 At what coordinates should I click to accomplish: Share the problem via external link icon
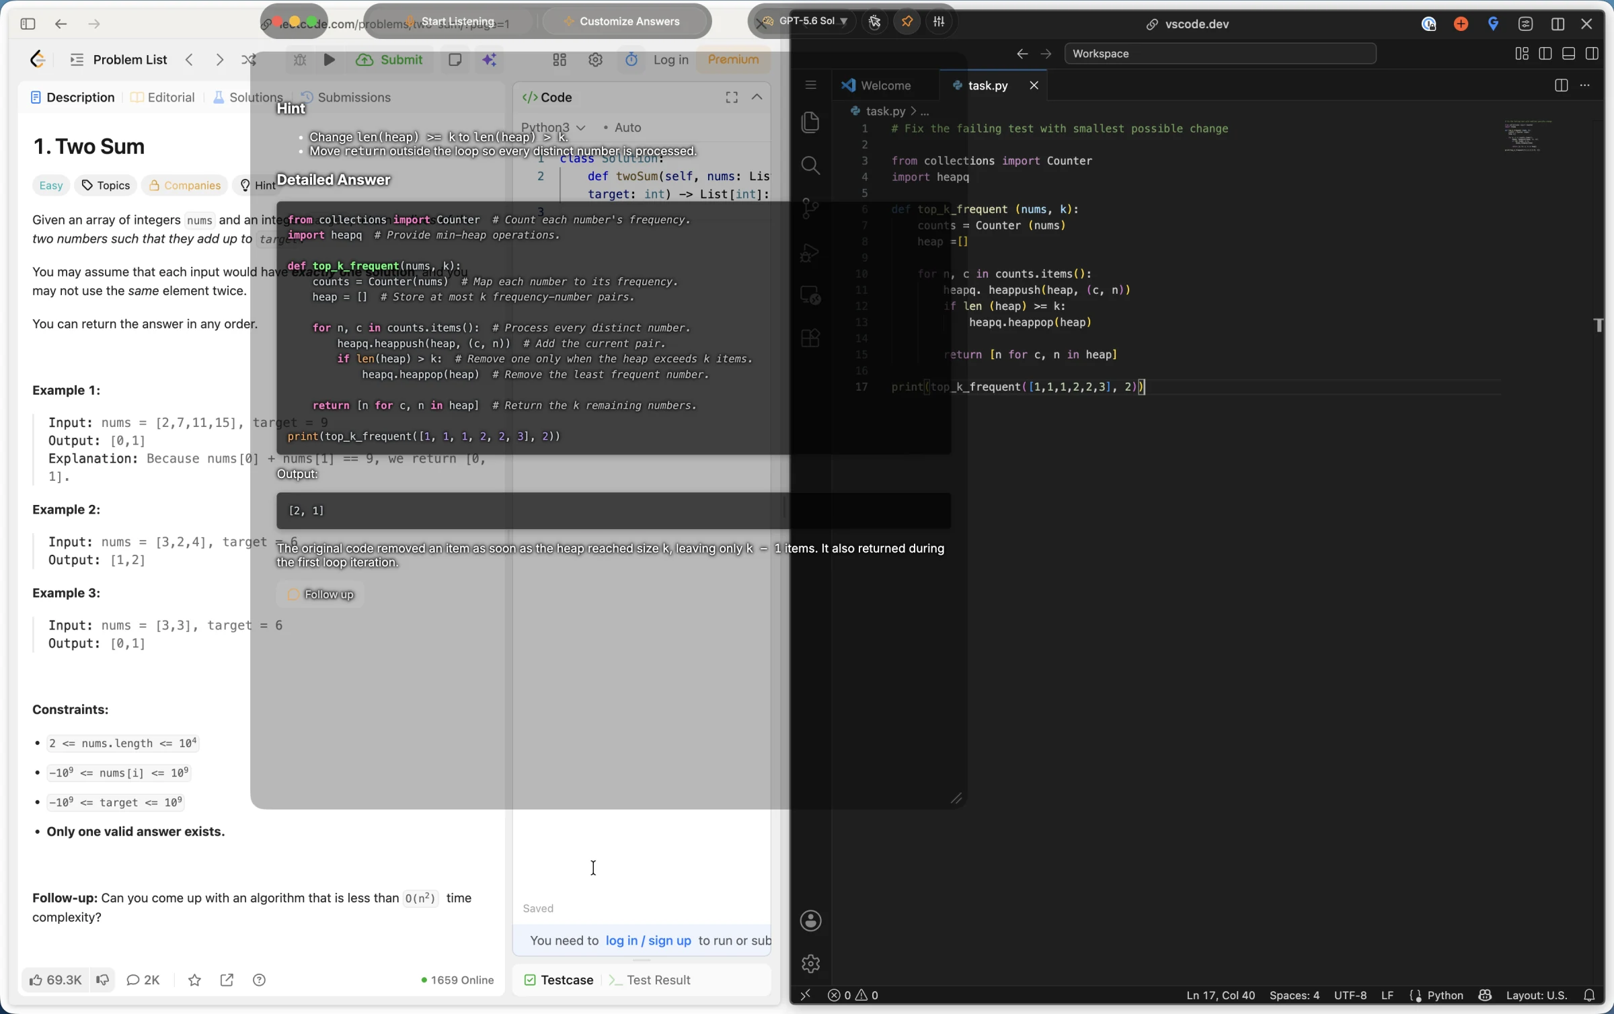point(227,980)
